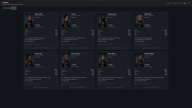Click the Locked badge on Astrid Holm's card
Screen dimensions: 192x108
pos(147,25)
